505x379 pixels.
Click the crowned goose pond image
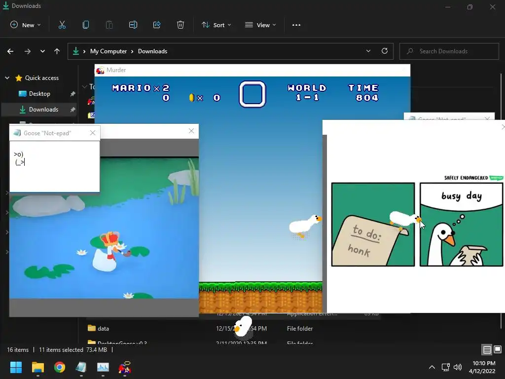click(x=104, y=227)
